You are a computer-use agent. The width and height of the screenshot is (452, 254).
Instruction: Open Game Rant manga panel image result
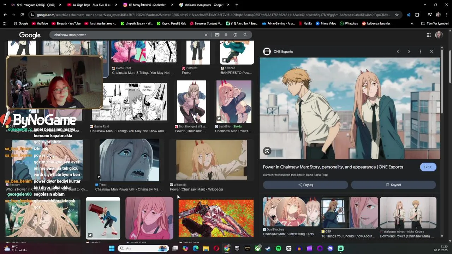129,102
